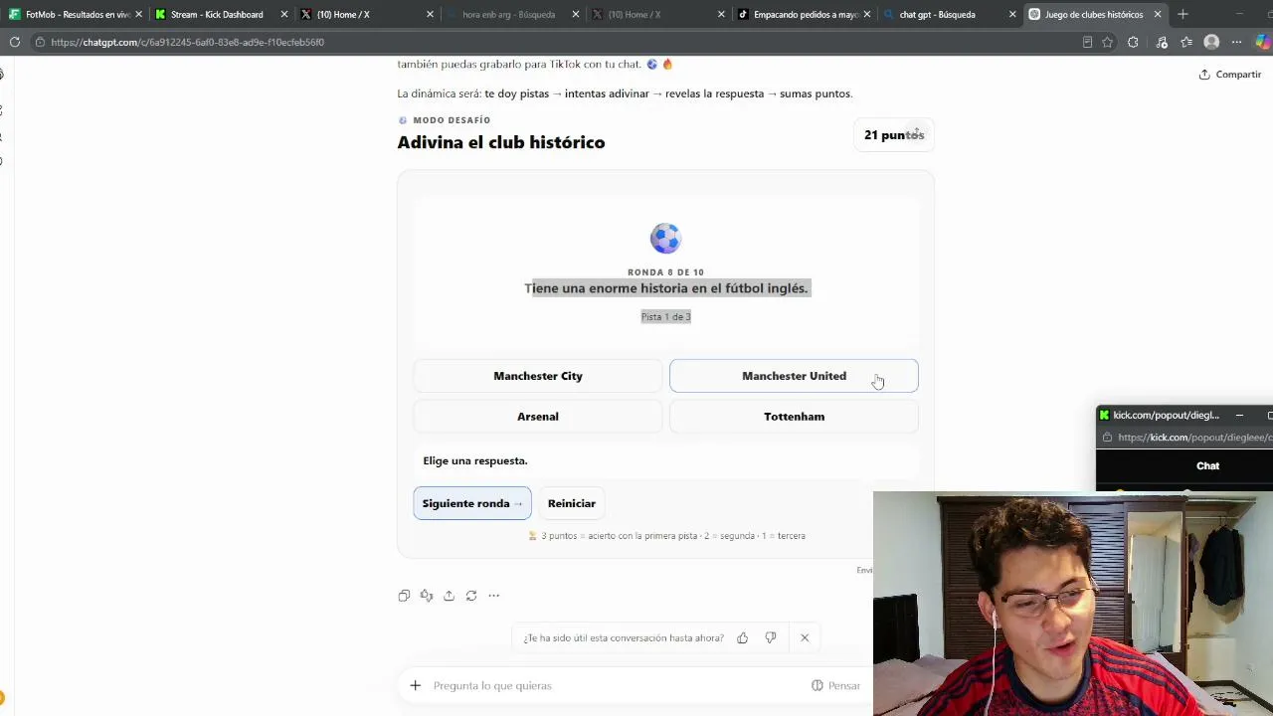This screenshot has height=716, width=1273.
Task: Dismiss the conversation feedback prompt
Action: 805,637
